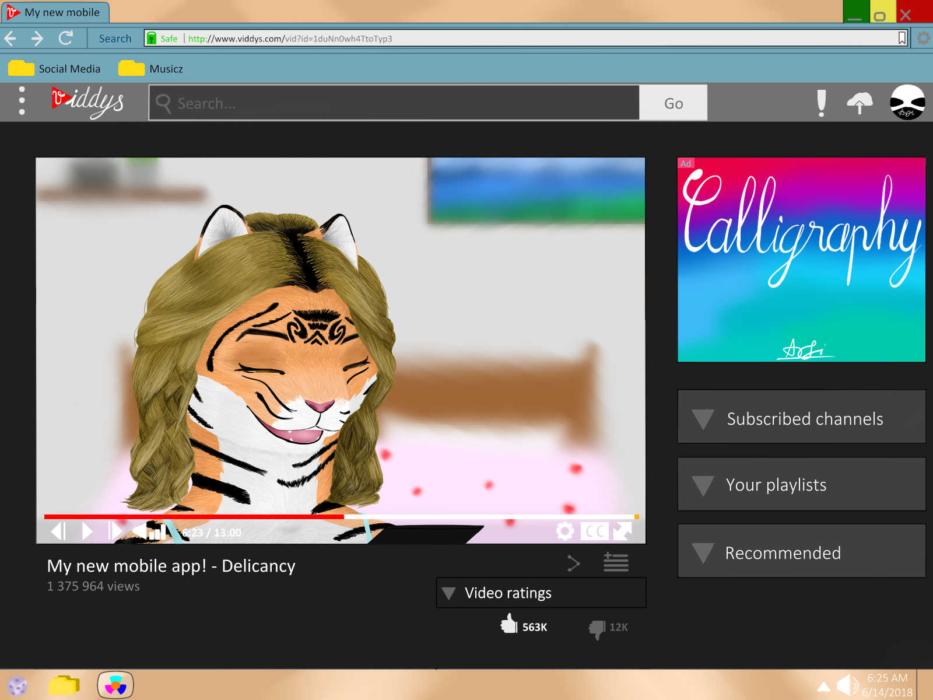Screen dimensions: 933x700
Task: Adjust the video volume icon
Action: [x=149, y=531]
